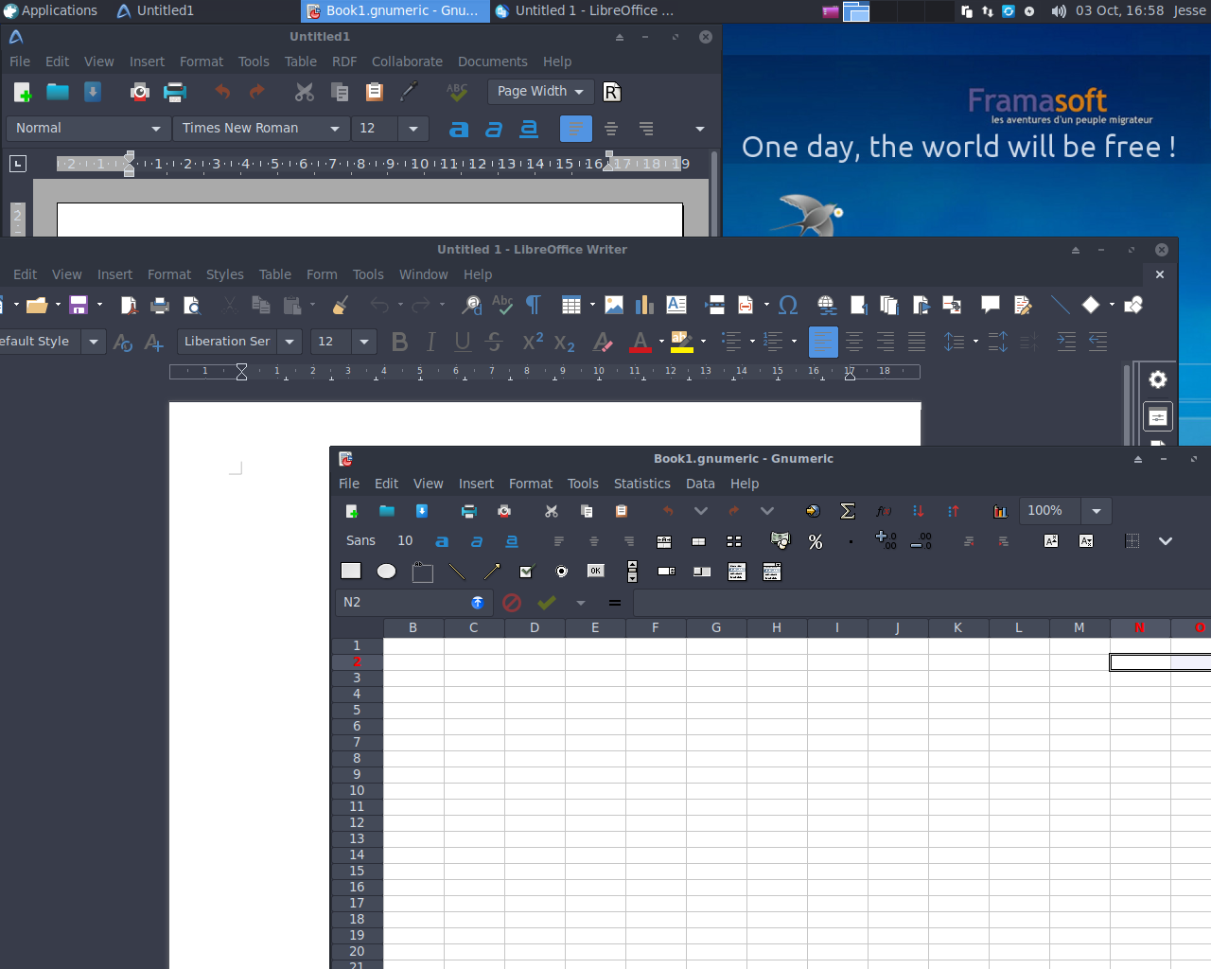Click the Insert Hyperlink icon in Gnumeric
Screen dimensions: 1211x969
click(x=813, y=511)
